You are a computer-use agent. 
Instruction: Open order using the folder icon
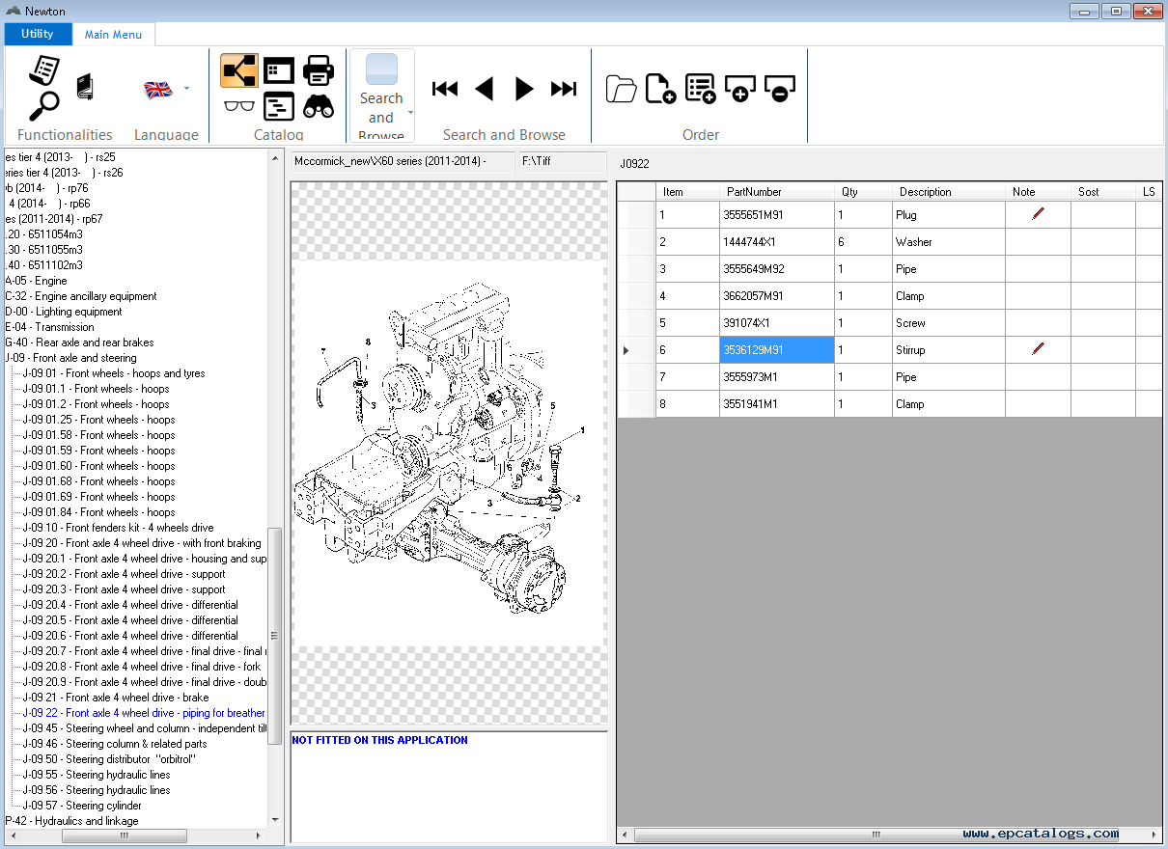pos(621,89)
